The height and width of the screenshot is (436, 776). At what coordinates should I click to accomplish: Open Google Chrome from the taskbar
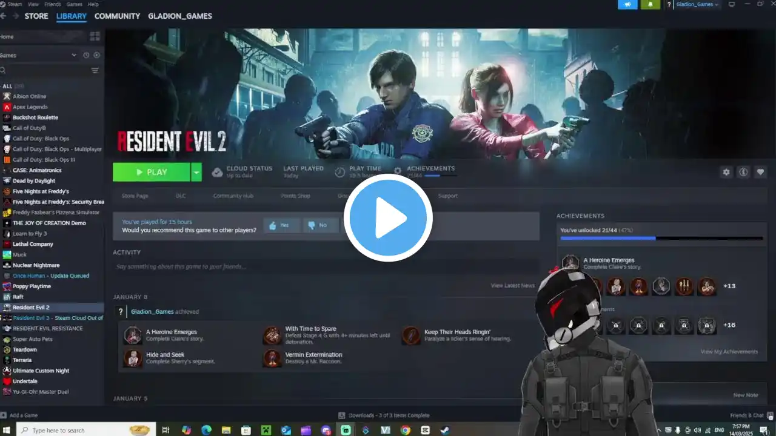pos(405,430)
